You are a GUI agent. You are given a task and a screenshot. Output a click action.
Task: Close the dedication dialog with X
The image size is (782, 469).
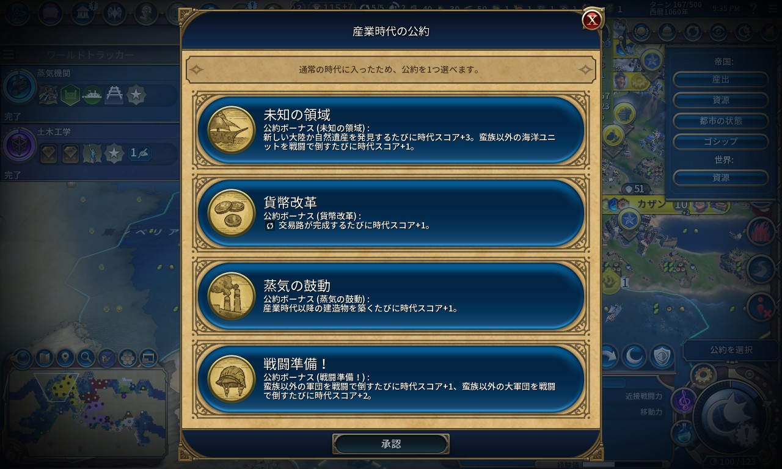[592, 20]
